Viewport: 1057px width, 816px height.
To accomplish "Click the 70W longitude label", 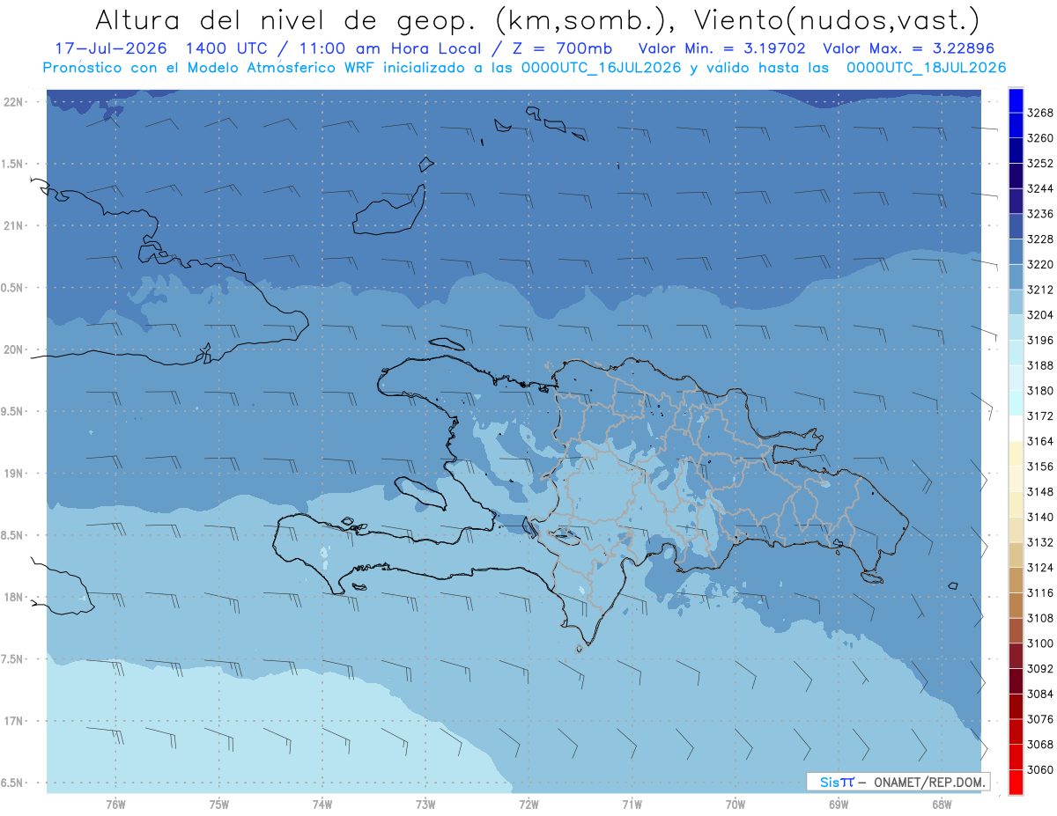I will click(x=735, y=804).
